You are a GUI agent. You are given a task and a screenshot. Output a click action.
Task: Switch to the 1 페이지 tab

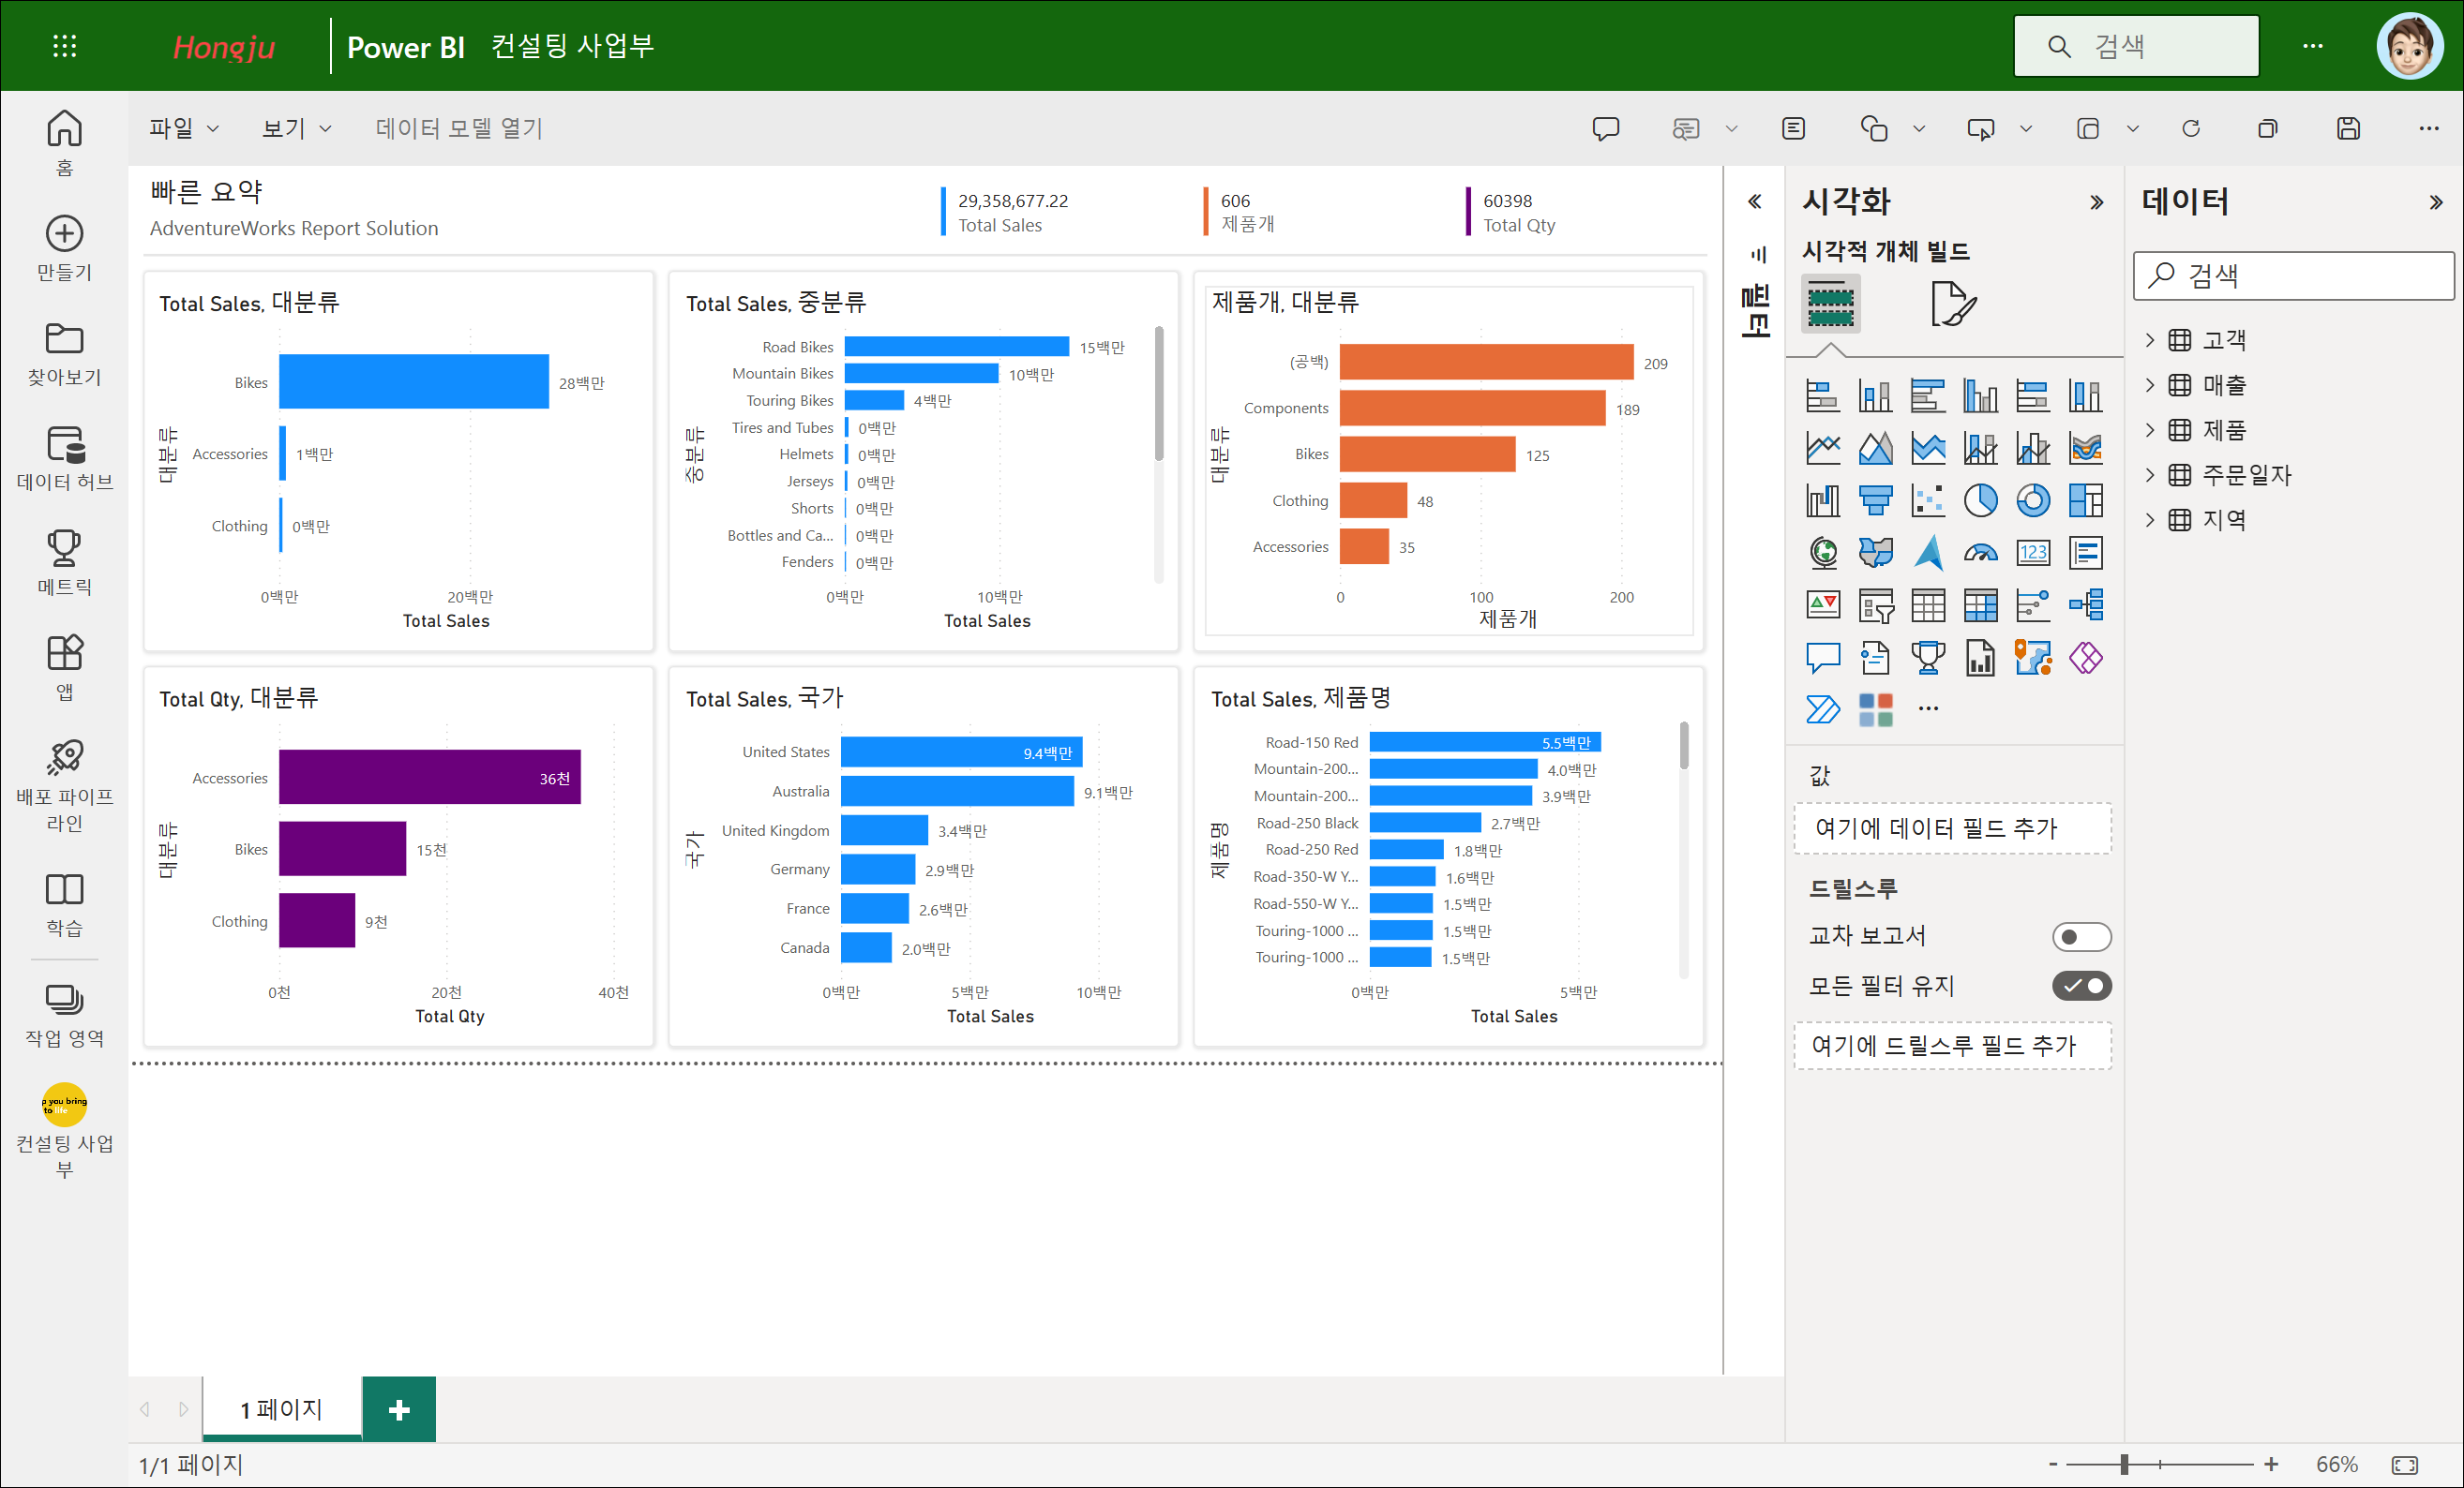pyautogui.click(x=281, y=1409)
